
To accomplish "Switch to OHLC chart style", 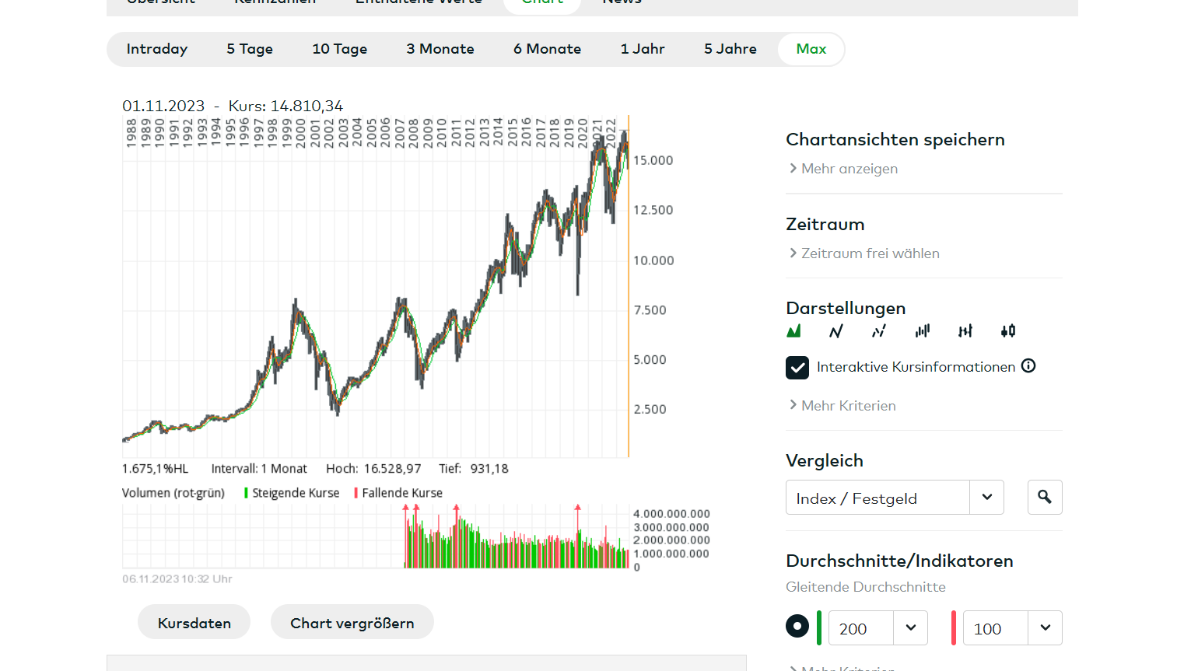I will point(965,331).
